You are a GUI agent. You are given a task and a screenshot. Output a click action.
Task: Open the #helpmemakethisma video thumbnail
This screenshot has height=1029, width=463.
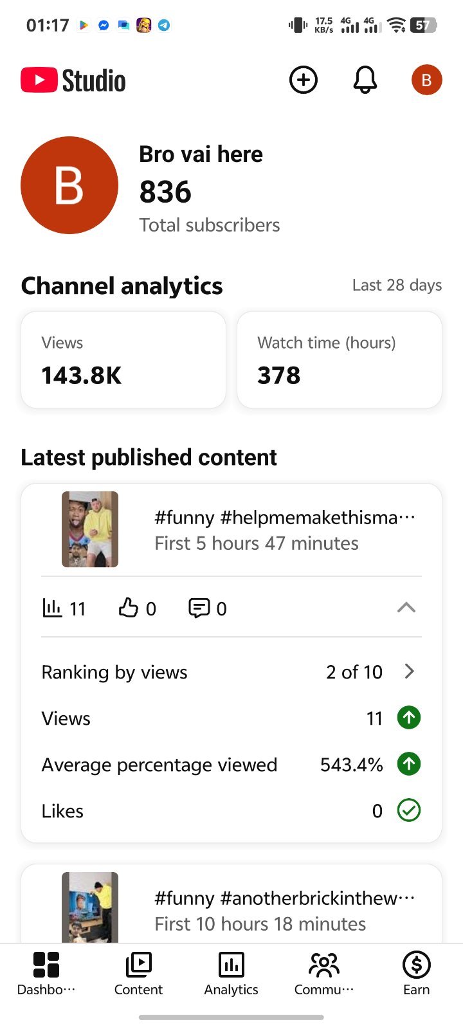coord(90,529)
